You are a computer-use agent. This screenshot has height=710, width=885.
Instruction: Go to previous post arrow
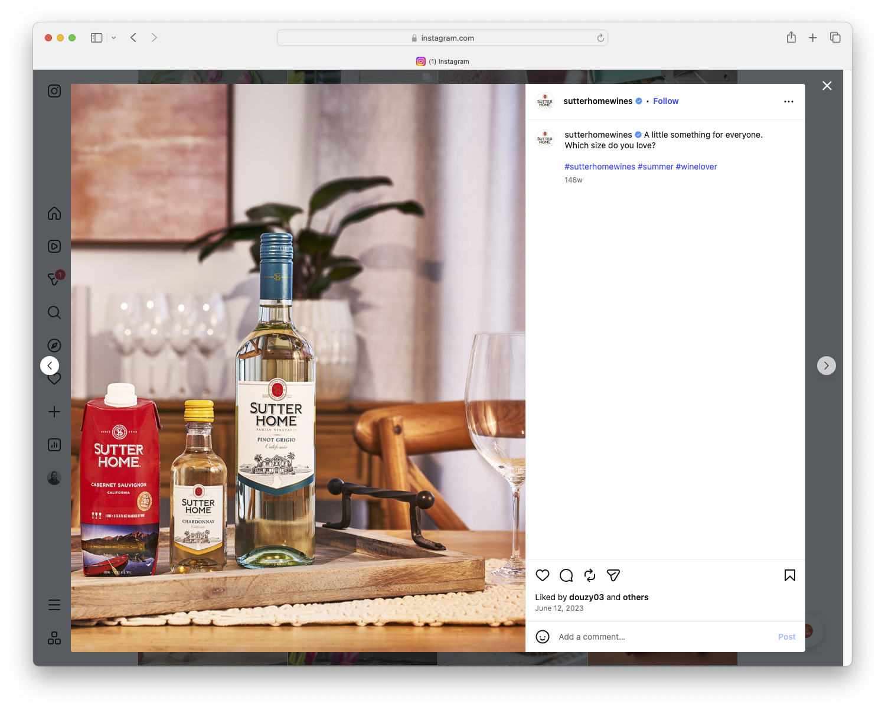coord(50,366)
